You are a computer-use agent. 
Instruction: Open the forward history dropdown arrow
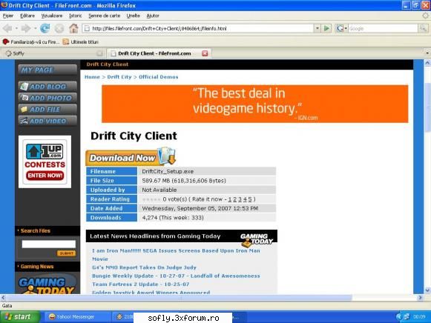click(35, 28)
